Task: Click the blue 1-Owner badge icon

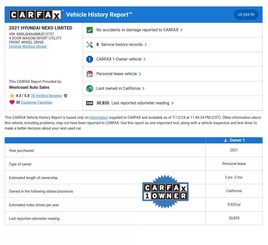Action: pyautogui.click(x=90, y=59)
